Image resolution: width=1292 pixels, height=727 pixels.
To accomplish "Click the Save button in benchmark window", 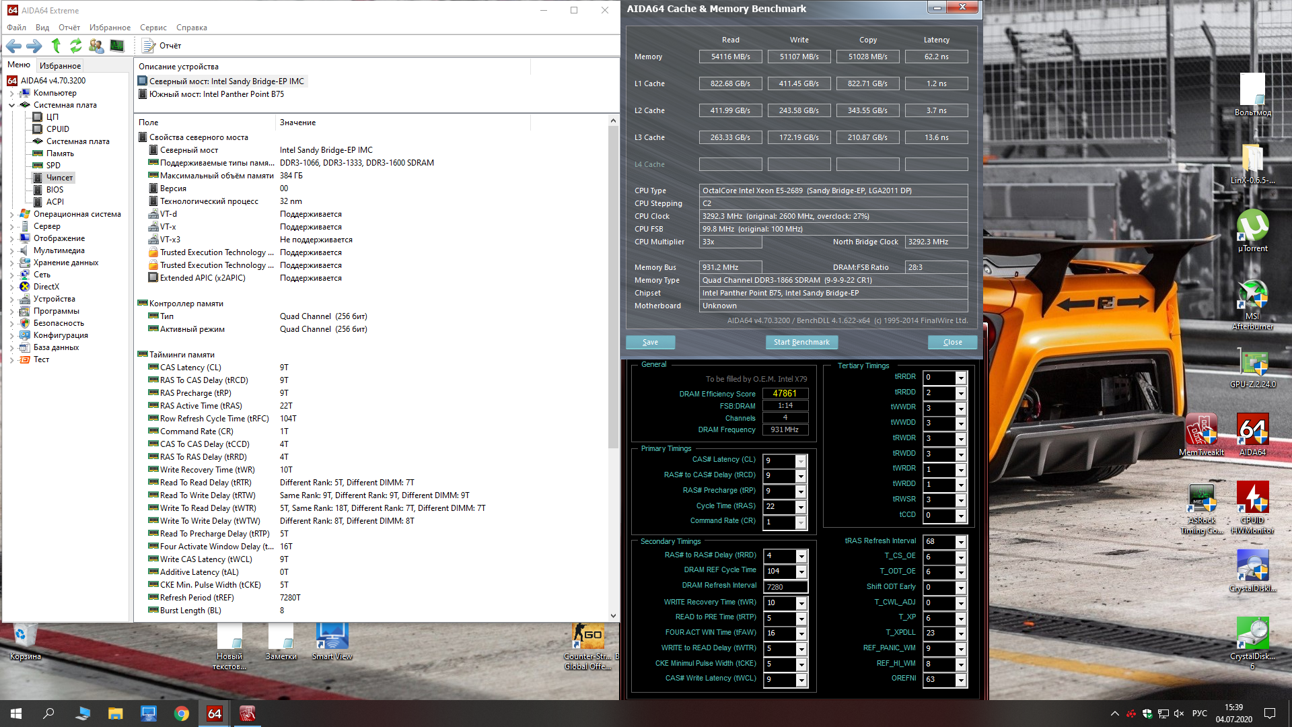I will 650,342.
